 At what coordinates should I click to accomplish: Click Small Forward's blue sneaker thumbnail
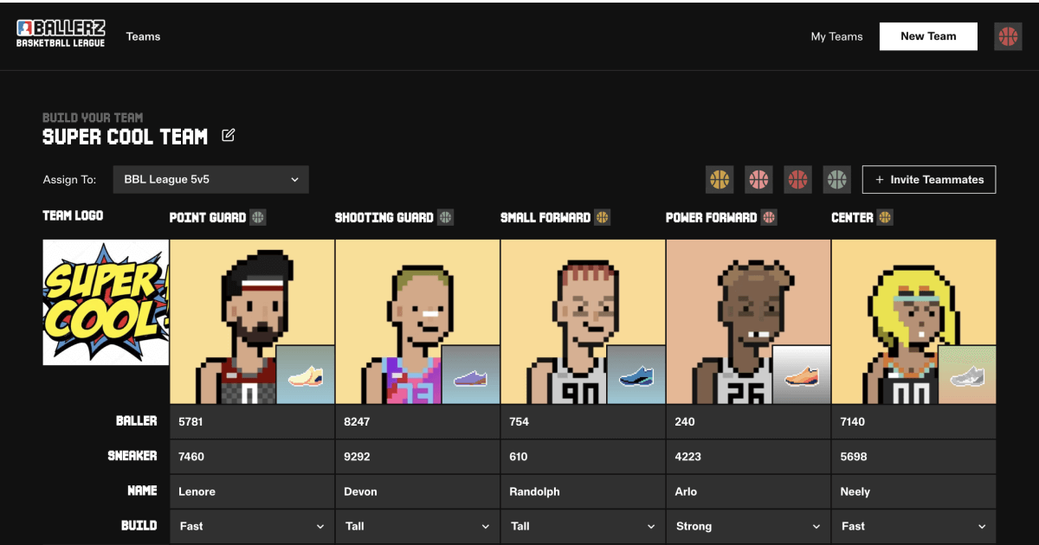coord(636,375)
